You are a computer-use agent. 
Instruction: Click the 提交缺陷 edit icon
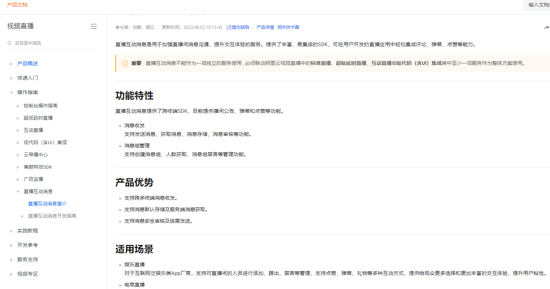click(x=229, y=27)
